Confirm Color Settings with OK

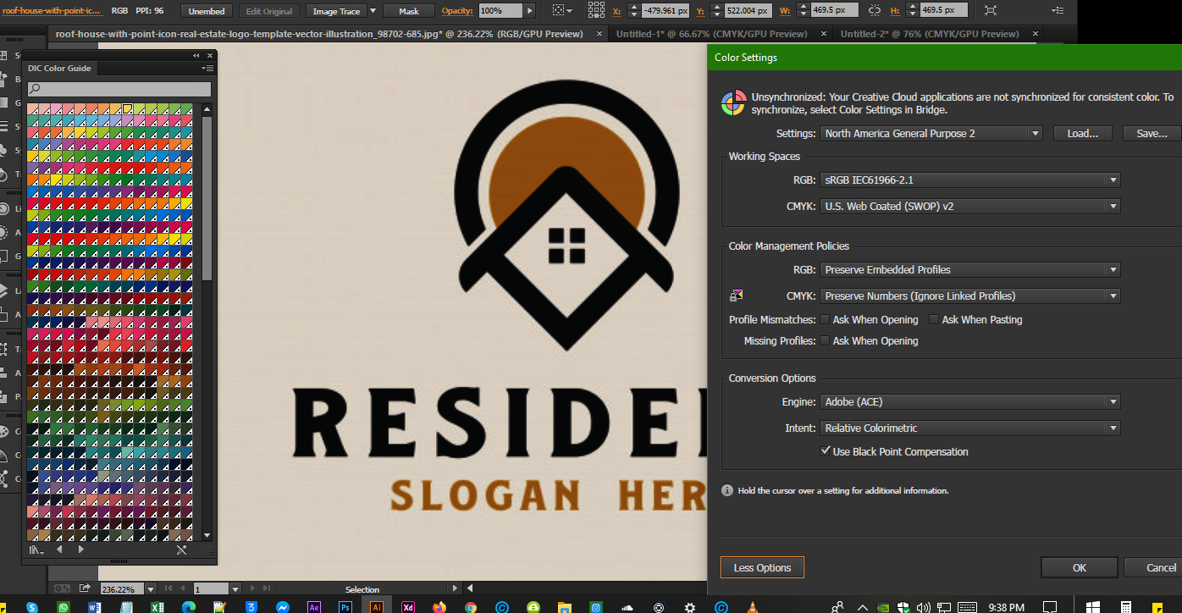(1079, 567)
